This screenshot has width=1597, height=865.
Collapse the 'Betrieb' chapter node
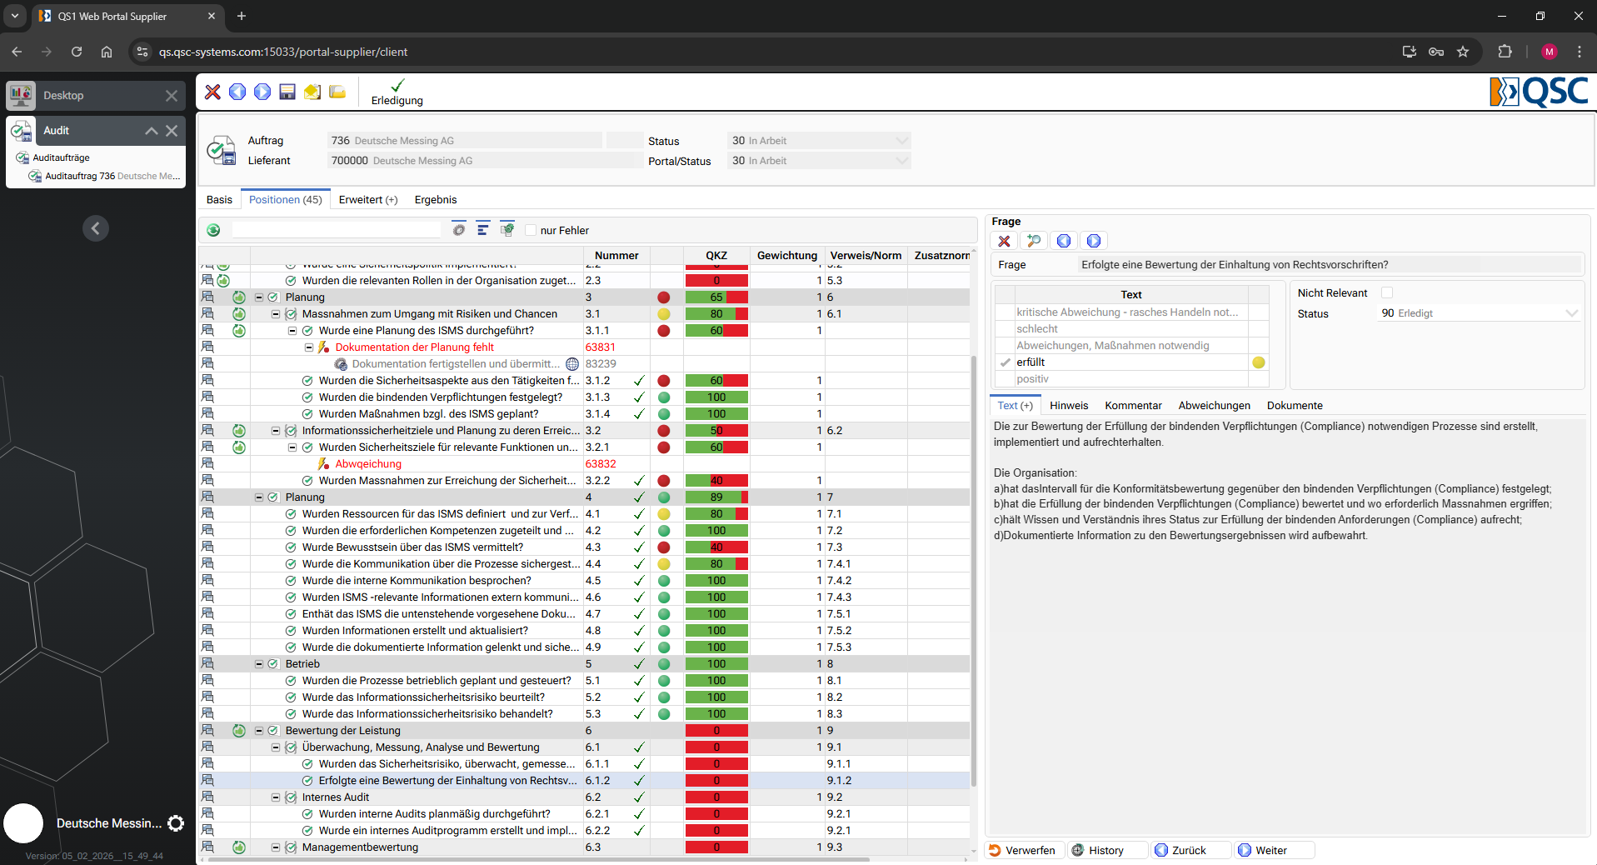(x=259, y=664)
